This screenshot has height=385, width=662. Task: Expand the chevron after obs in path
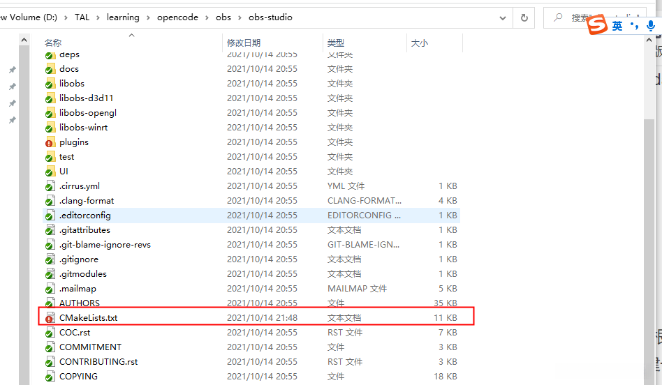(240, 17)
